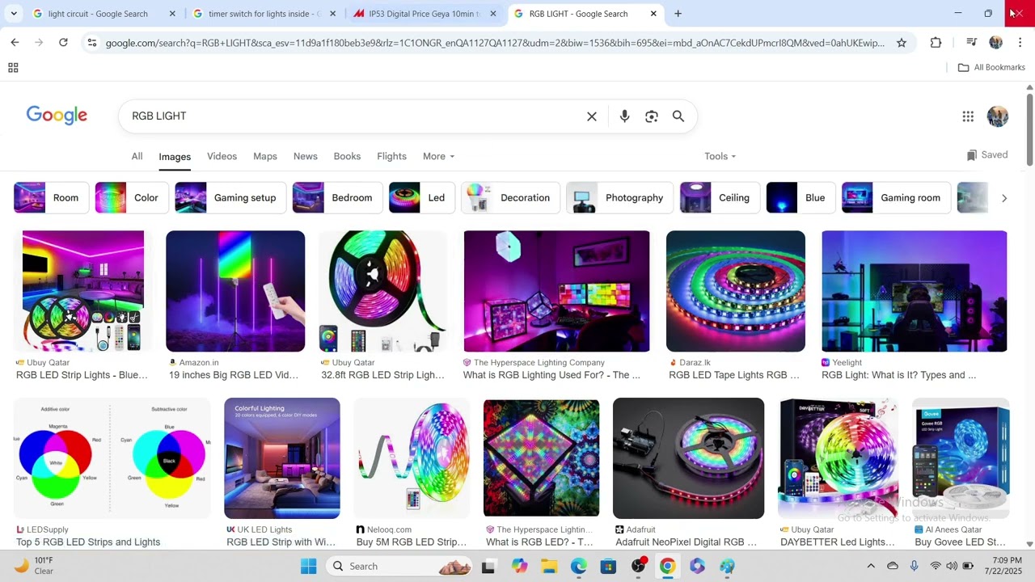Show hidden system tray icons
1035x582 pixels.
[871, 566]
